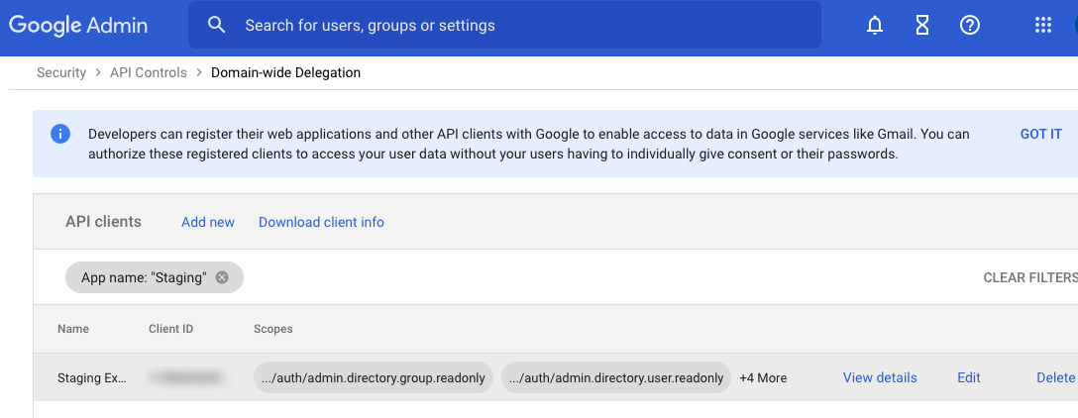Viewport: 1078px width, 418px height.
Task: Click the App name: "Staging" filter chip
Action: 154,277
